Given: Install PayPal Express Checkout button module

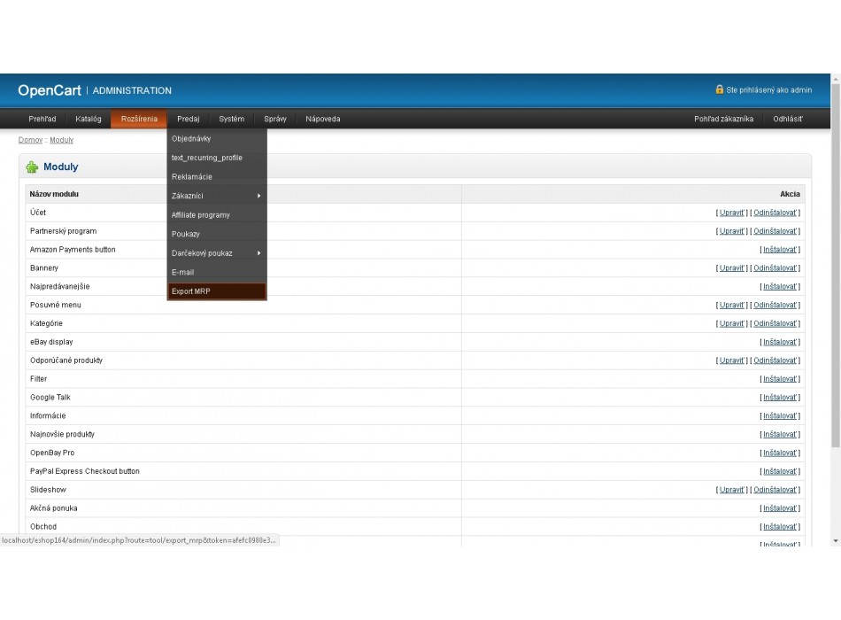Looking at the screenshot, I should coord(780,471).
